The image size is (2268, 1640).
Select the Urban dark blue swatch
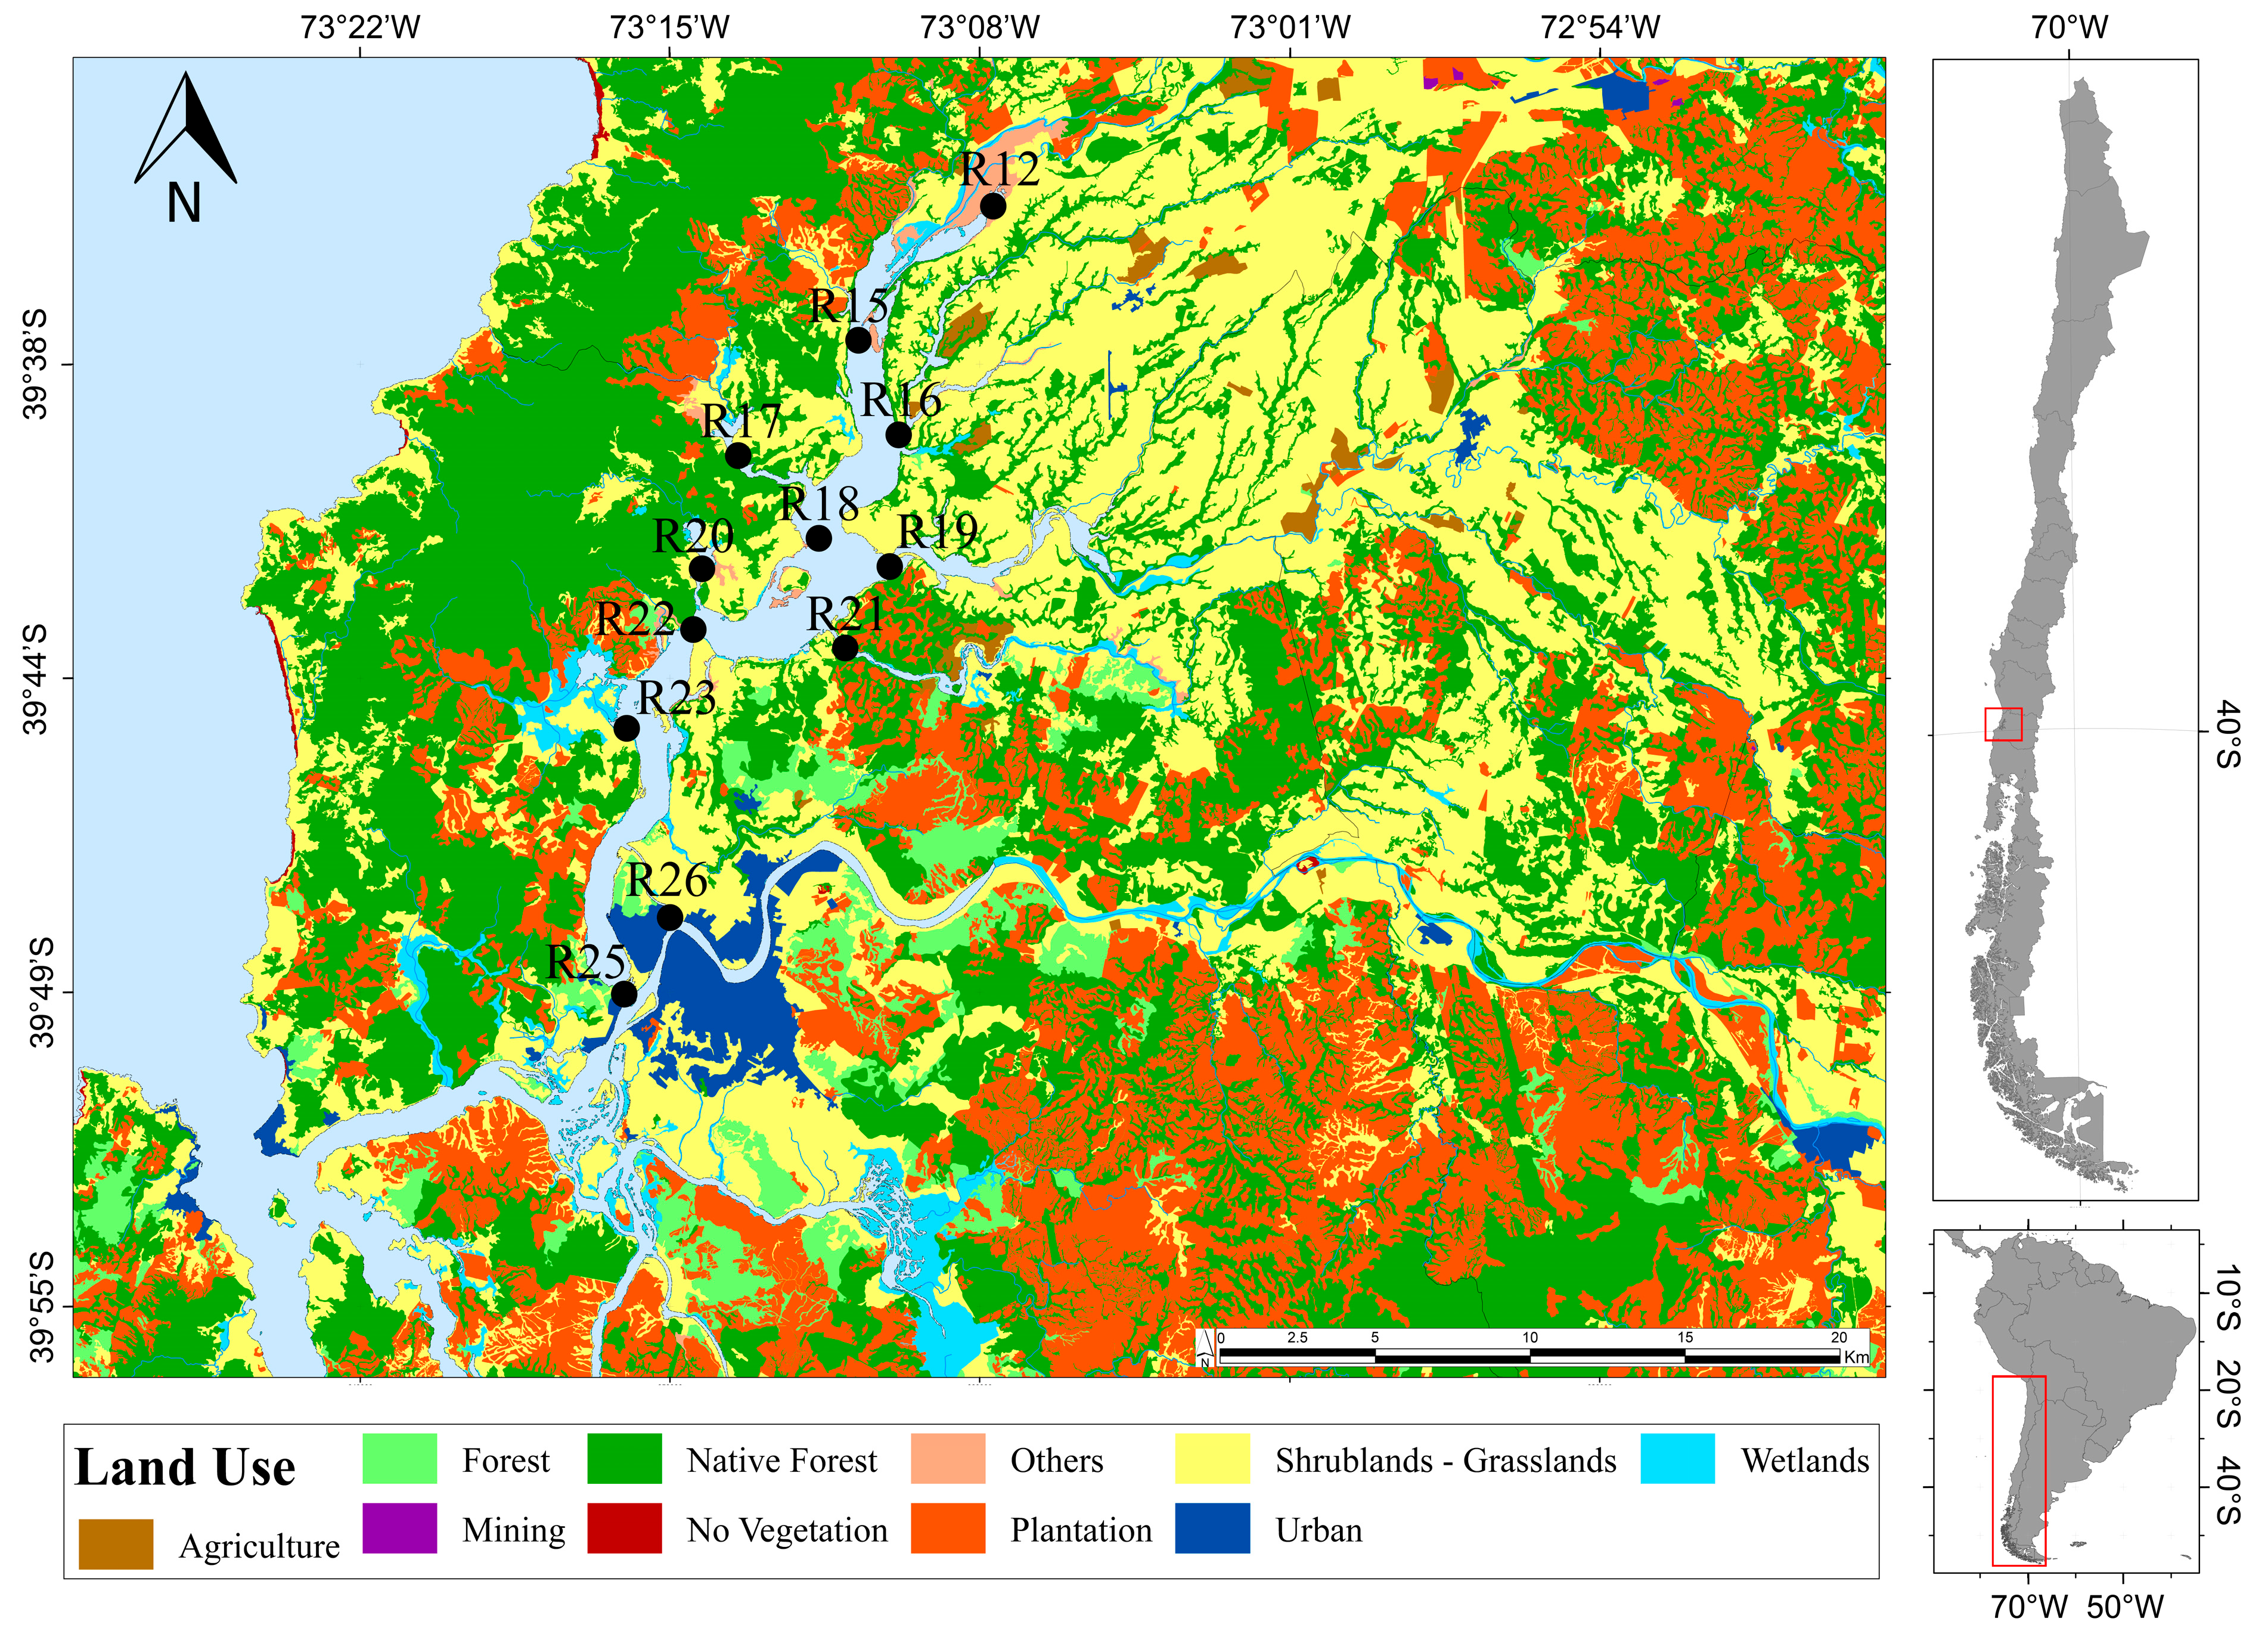click(1212, 1528)
